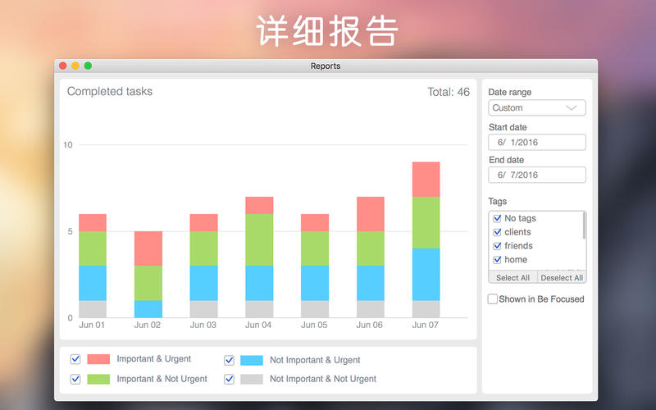Open the Date range Custom dropdown
Screen dimensions: 656x410
click(537, 108)
